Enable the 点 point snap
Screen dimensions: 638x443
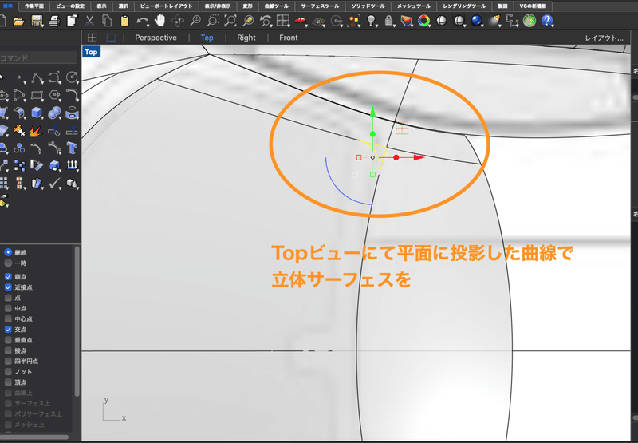click(x=8, y=298)
